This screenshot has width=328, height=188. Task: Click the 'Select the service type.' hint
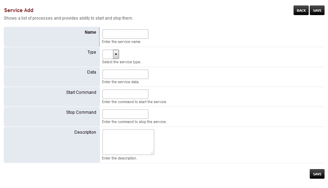click(122, 62)
